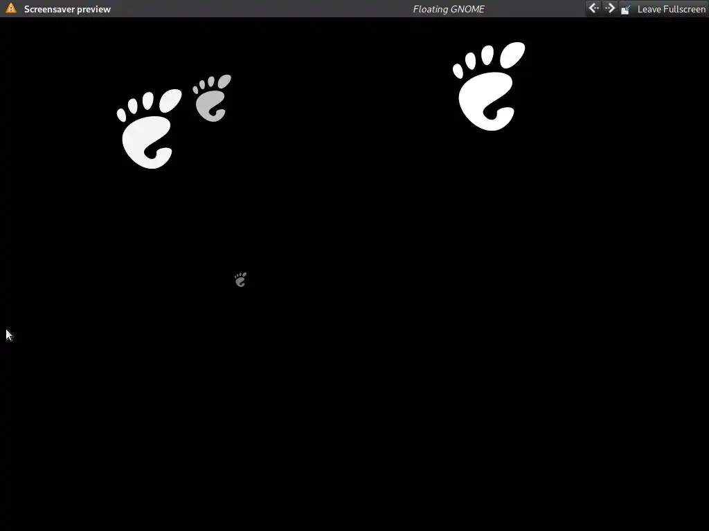Click the orange warning icon
709x531 pixels.
click(11, 8)
